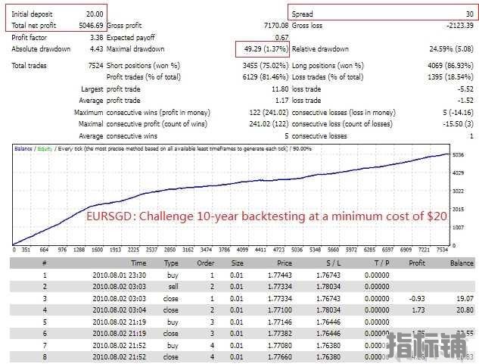The image size is (479, 364).
Task: Click S/L 1.78034 in row 2
Action: click(328, 287)
